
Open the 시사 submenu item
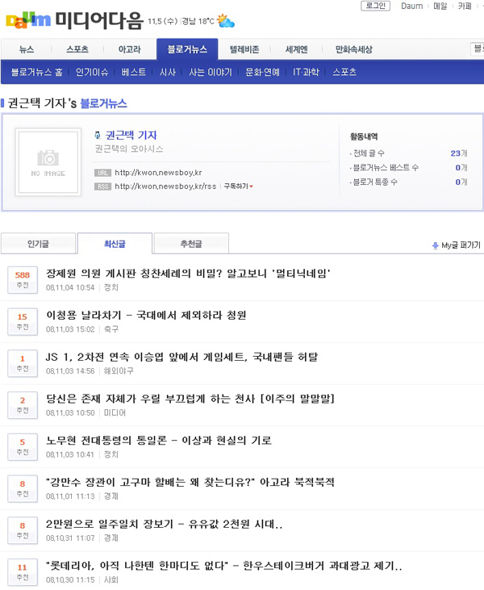(x=167, y=72)
